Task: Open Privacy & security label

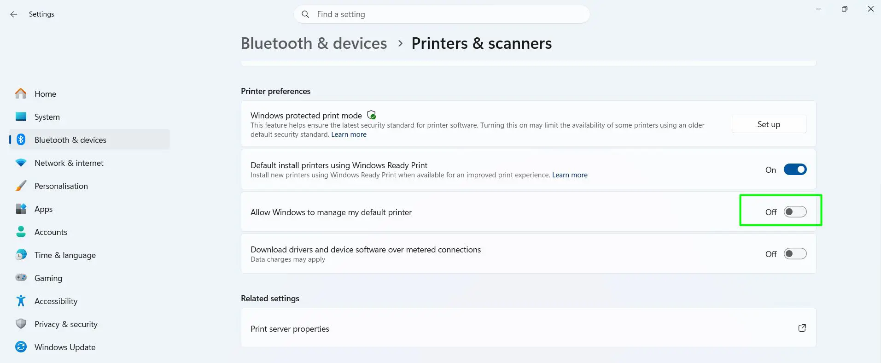Action: (x=66, y=324)
